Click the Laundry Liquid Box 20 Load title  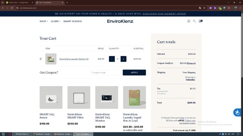[132, 117]
